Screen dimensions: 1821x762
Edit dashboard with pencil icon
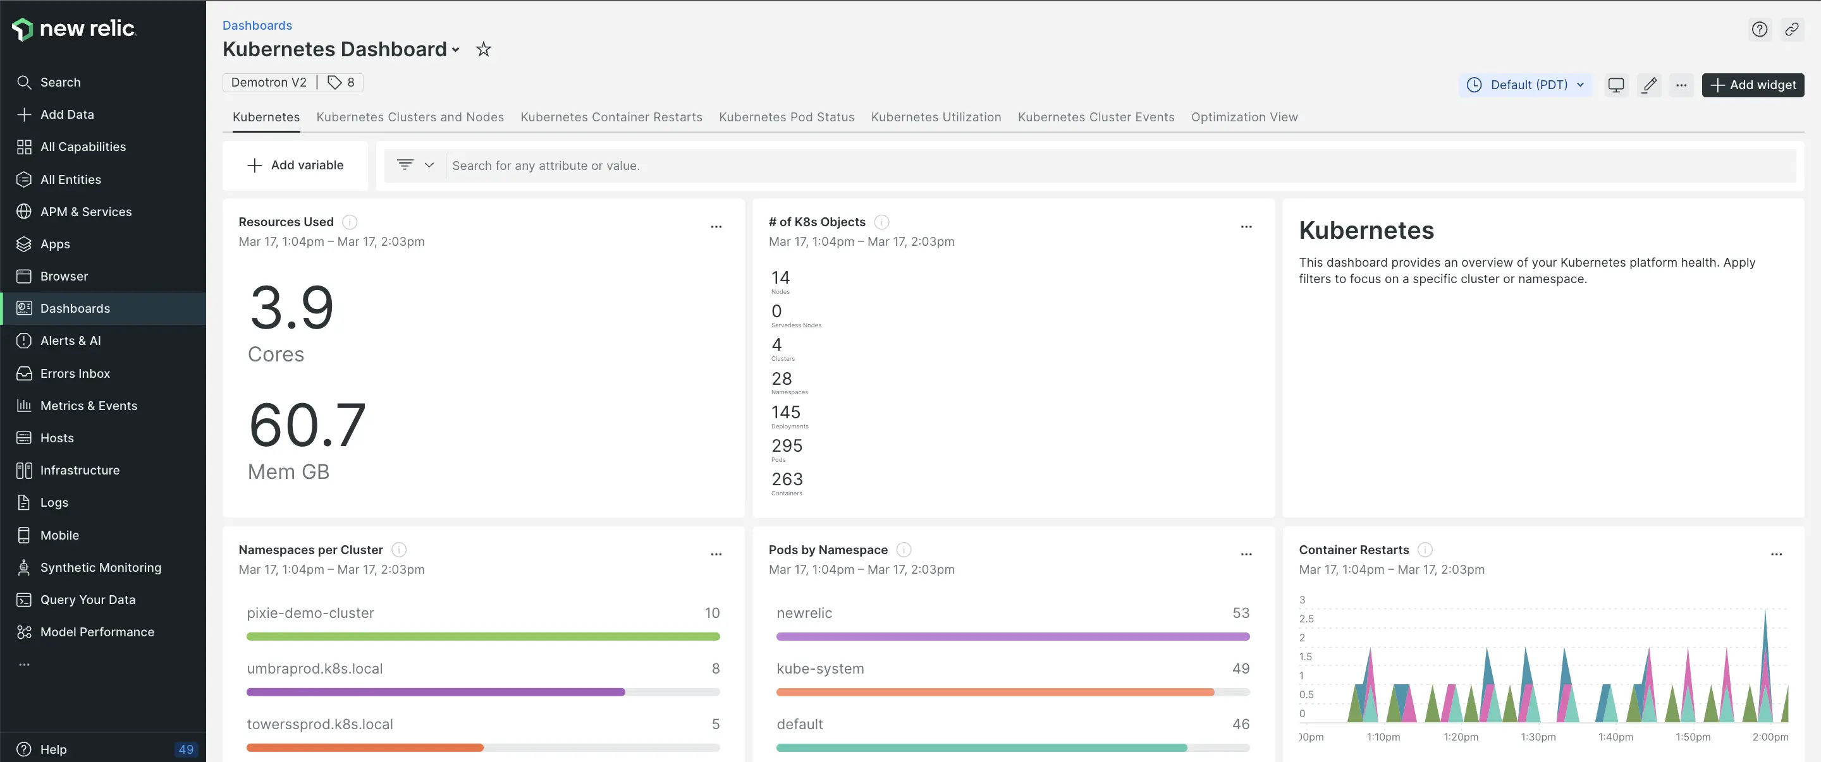click(1649, 85)
